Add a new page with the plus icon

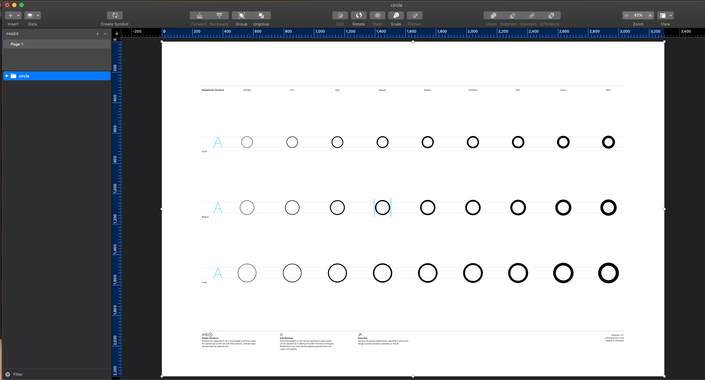click(97, 34)
